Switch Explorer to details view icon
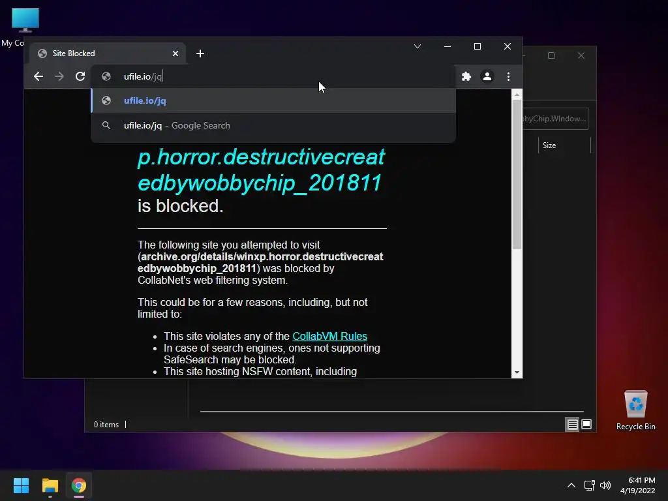Viewport: 668px width, 501px height. click(x=572, y=424)
